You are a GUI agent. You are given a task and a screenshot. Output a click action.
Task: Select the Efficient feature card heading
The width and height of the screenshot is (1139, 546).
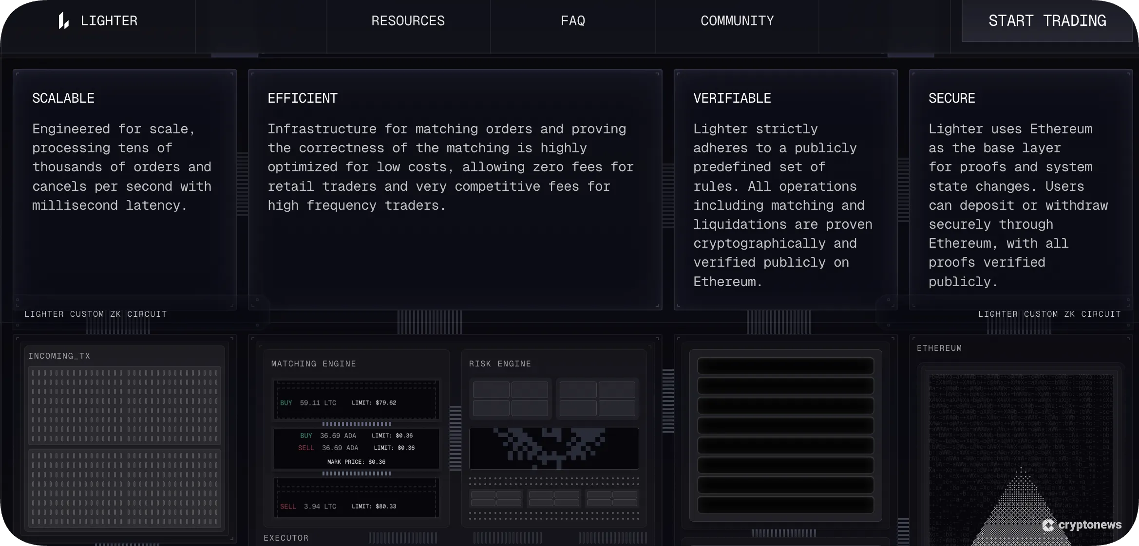[x=303, y=98]
